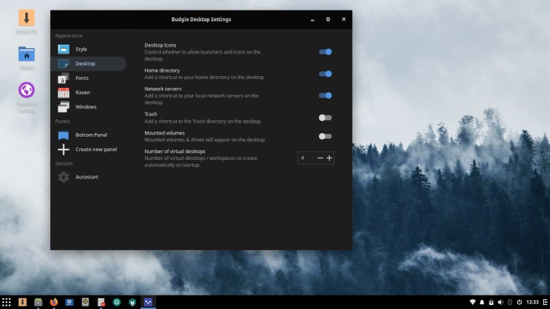Viewport: 550px width, 309px height.
Task: Select the Install OS desktop icon
Action: point(26,21)
